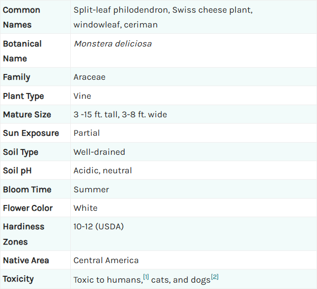This screenshot has height=289, width=317.
Task: Click the Plant Type value Vine
Action: coord(82,96)
